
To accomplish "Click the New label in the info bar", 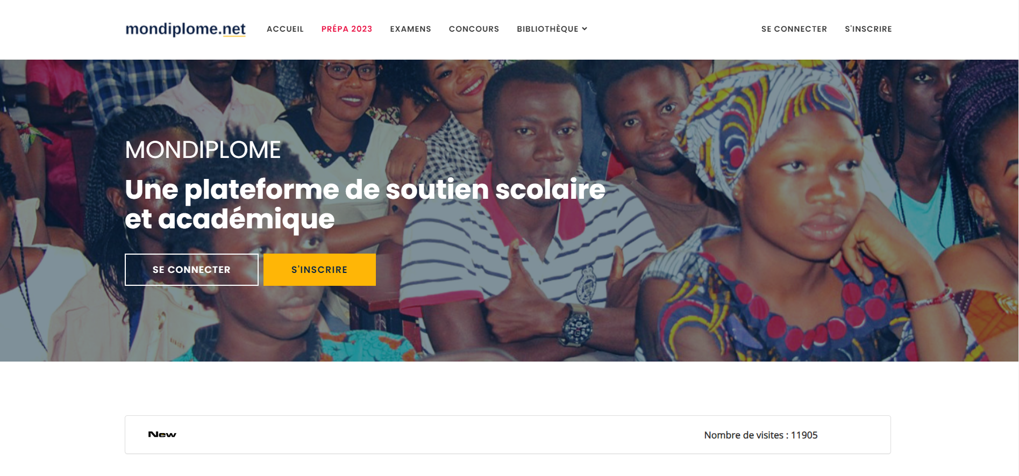I will coord(162,434).
